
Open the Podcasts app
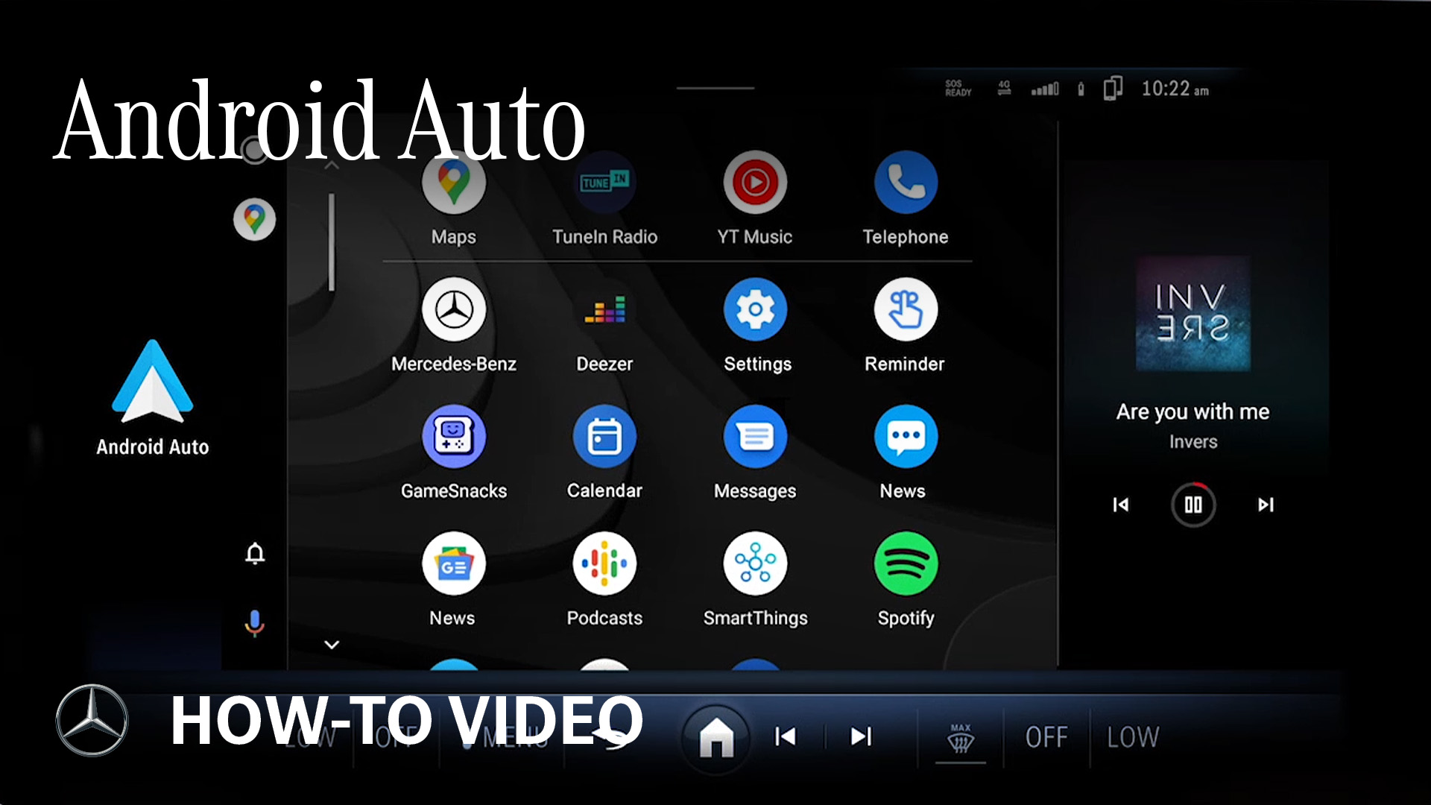tap(604, 563)
